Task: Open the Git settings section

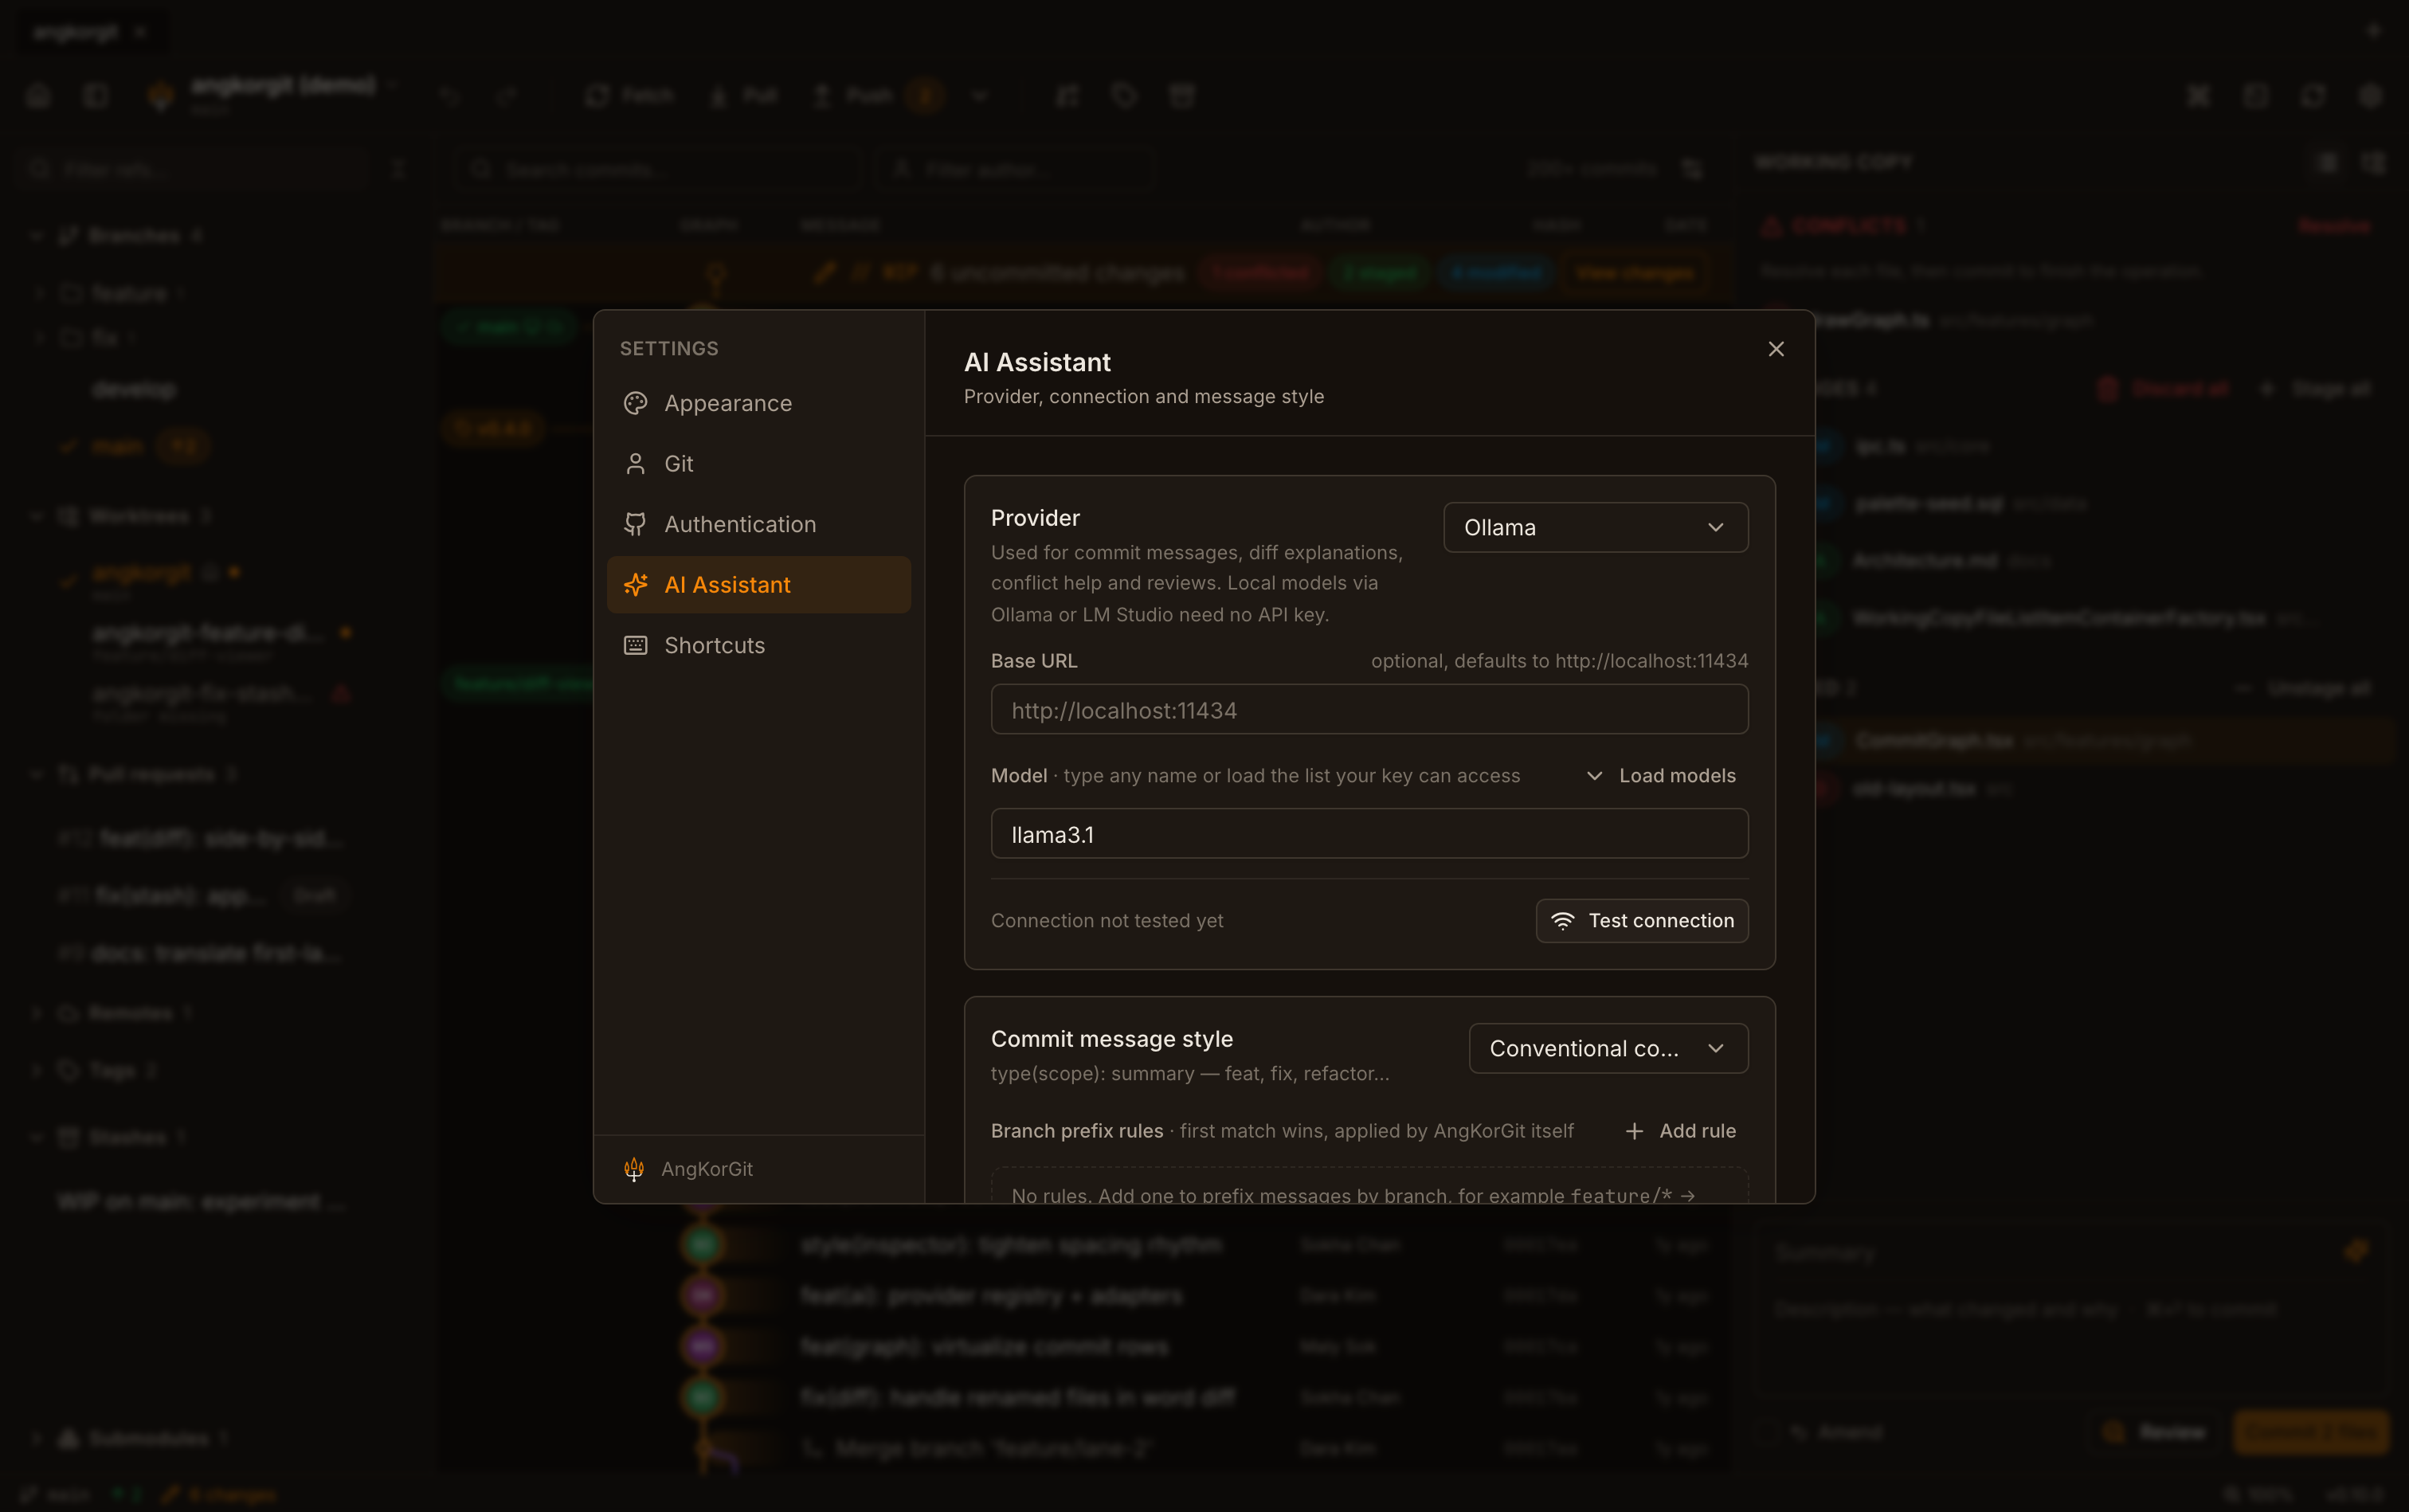Action: 759,464
